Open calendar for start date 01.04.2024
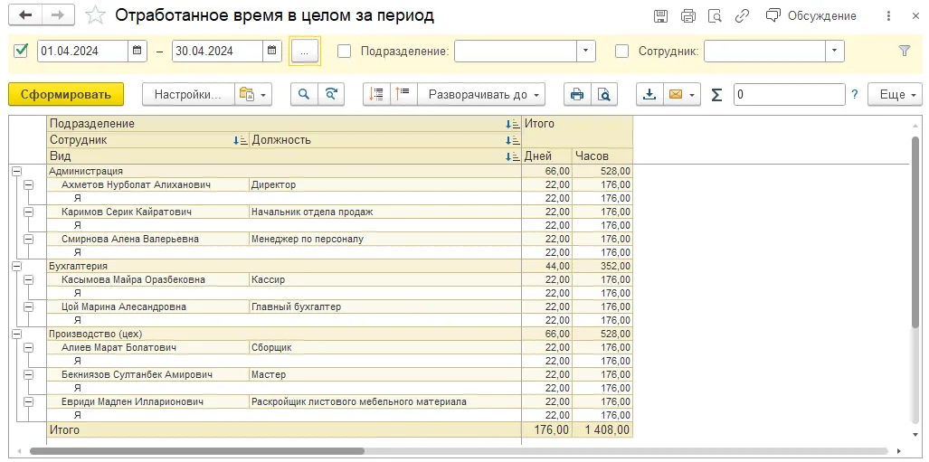 (137, 51)
